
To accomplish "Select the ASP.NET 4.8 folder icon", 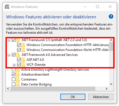I will tap(23, 60).
